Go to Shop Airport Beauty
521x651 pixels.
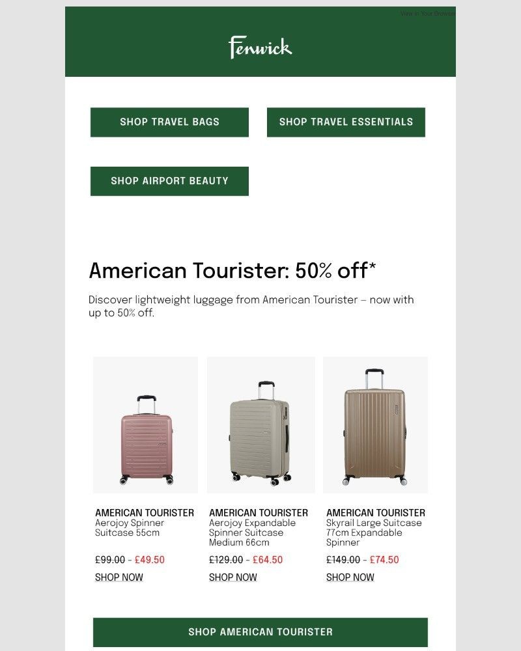coord(169,181)
